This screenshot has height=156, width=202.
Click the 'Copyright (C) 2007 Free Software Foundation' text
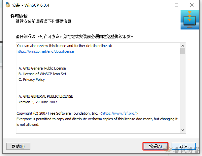(x=57, y=113)
